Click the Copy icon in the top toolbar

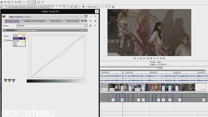coord(16,2)
